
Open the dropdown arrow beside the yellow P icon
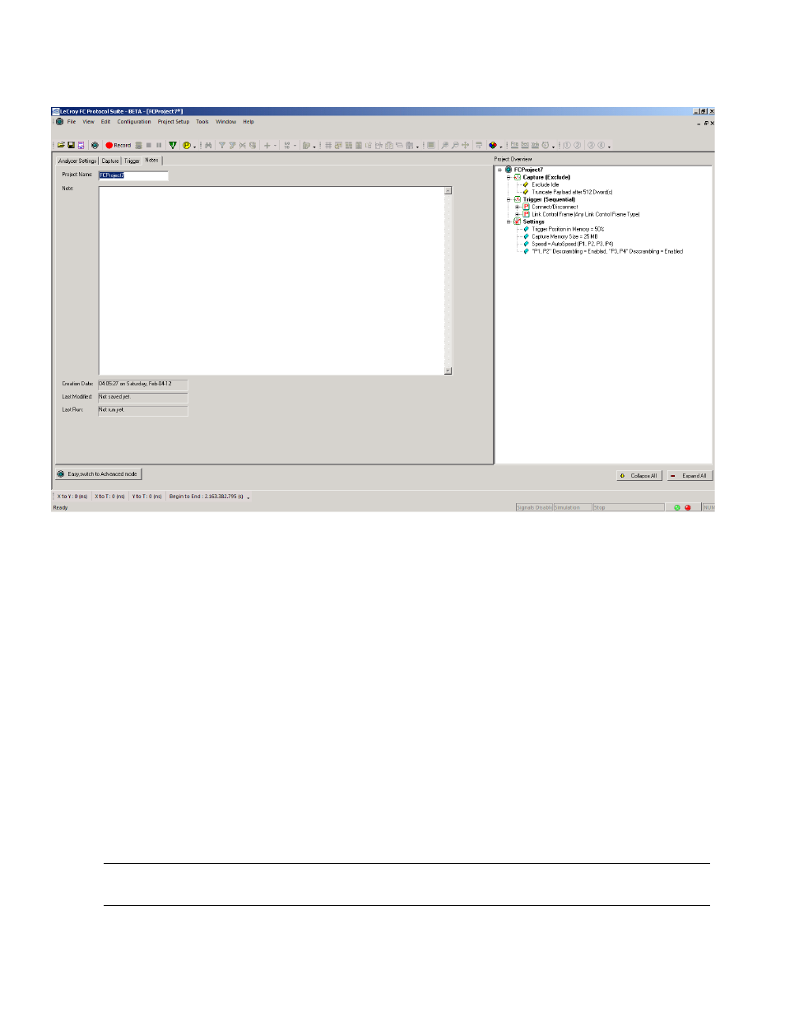tap(195, 146)
